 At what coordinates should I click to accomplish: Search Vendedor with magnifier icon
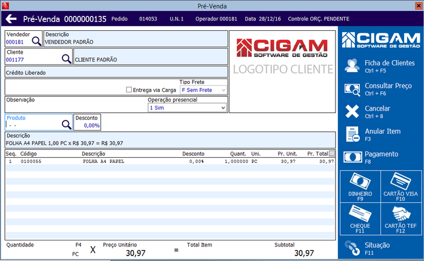(36, 41)
